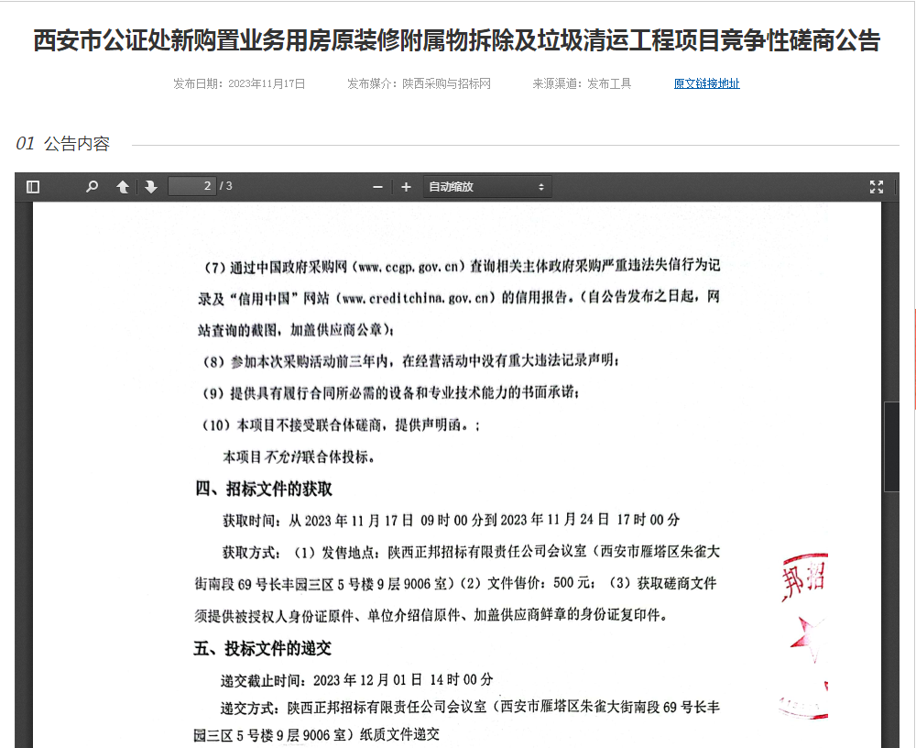Click the total page count text / 3
This screenshot has height=748, width=916.
coord(226,186)
